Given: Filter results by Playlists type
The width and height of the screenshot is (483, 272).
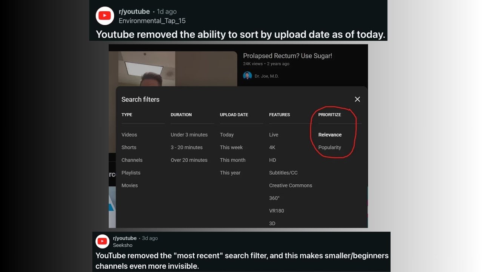Looking at the screenshot, I should [x=131, y=173].
